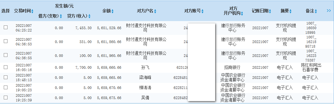Click the 对方户名 header label
This screenshot has height=104, width=334.
point(145,11)
